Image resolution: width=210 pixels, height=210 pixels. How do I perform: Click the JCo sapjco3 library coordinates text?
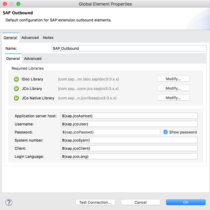(x=88, y=89)
